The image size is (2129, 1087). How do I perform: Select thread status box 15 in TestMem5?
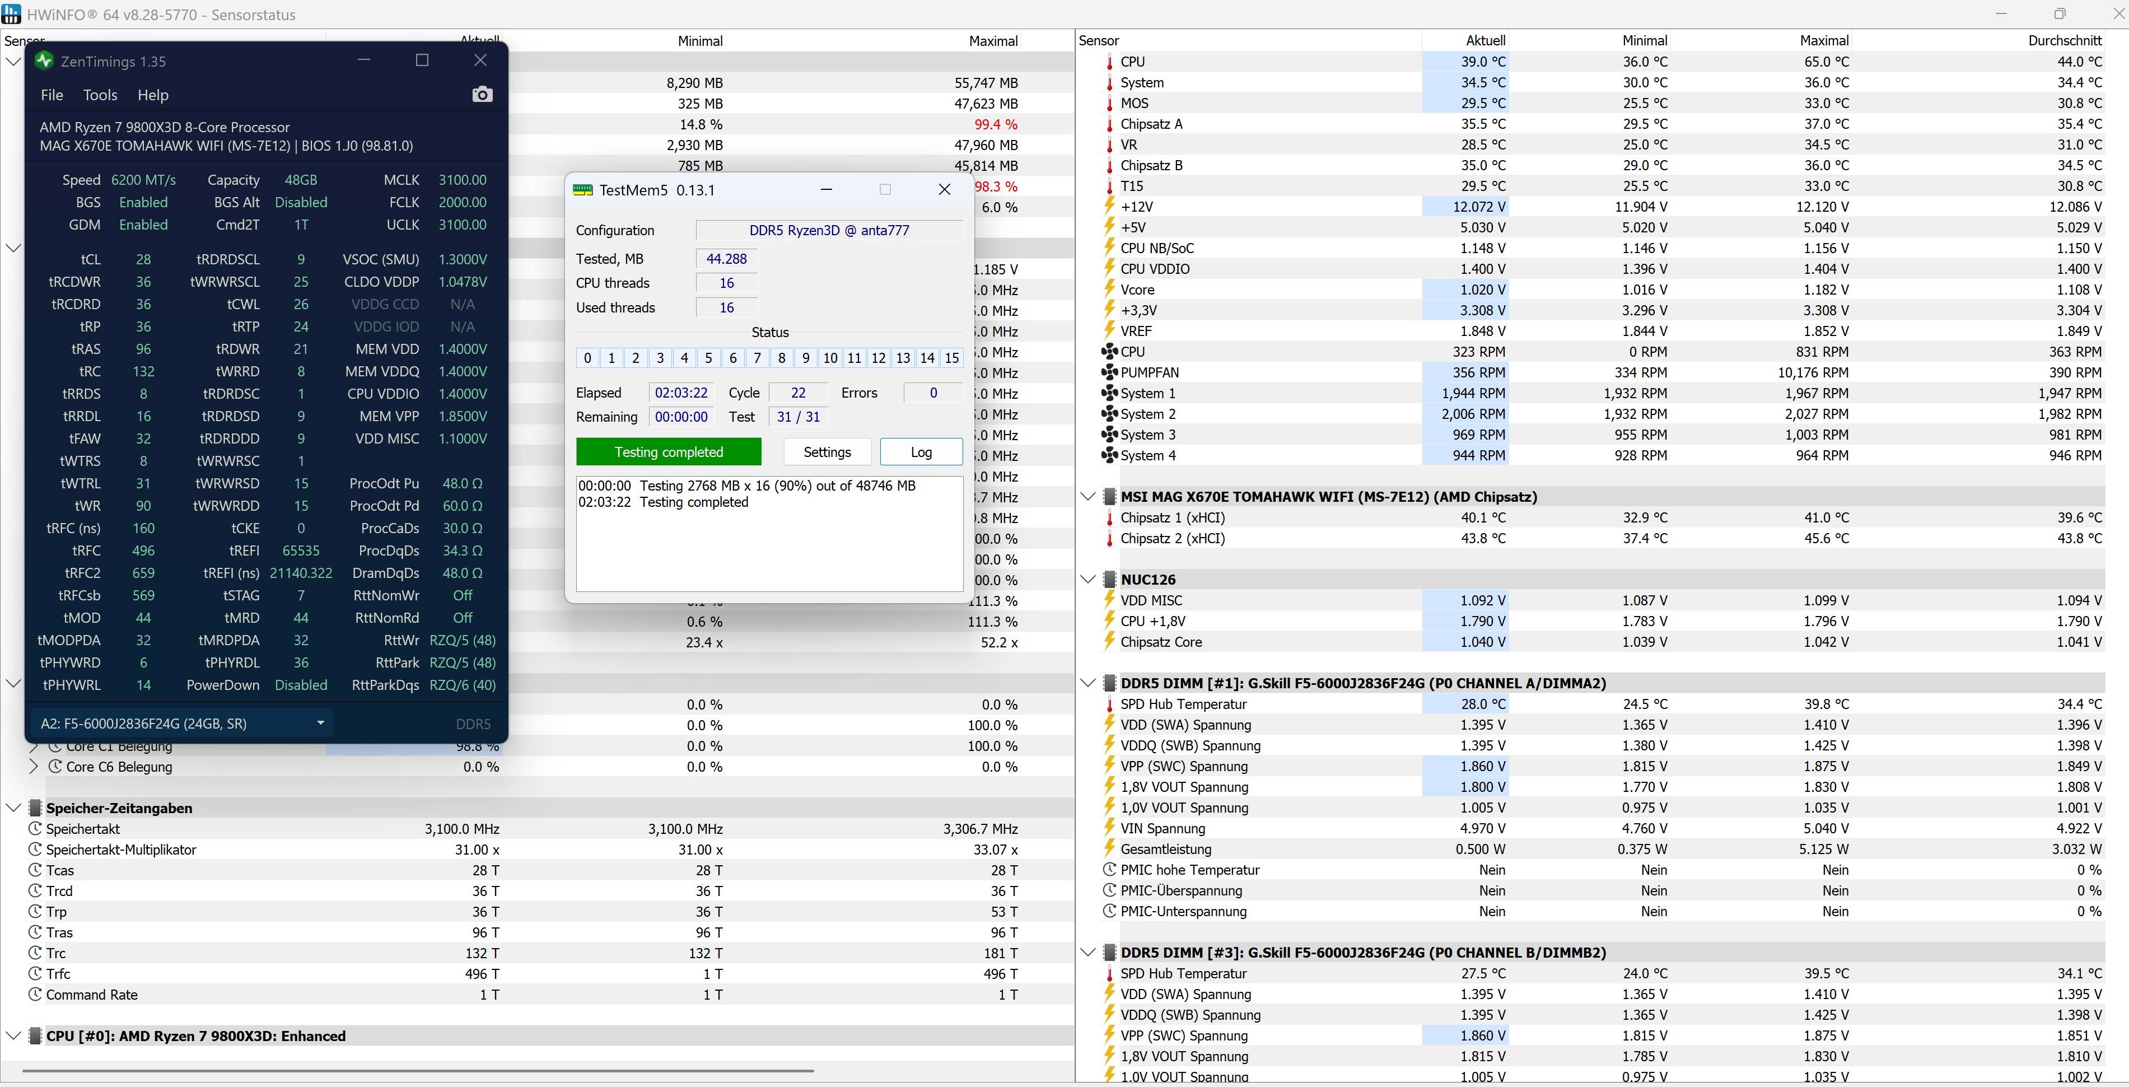tap(951, 358)
